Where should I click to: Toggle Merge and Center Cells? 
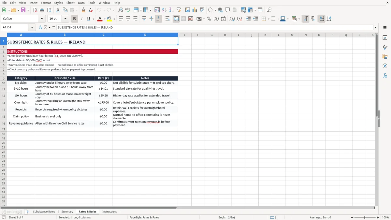click(176, 19)
